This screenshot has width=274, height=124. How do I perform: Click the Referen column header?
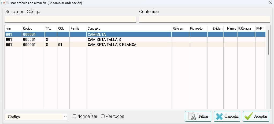(180, 29)
